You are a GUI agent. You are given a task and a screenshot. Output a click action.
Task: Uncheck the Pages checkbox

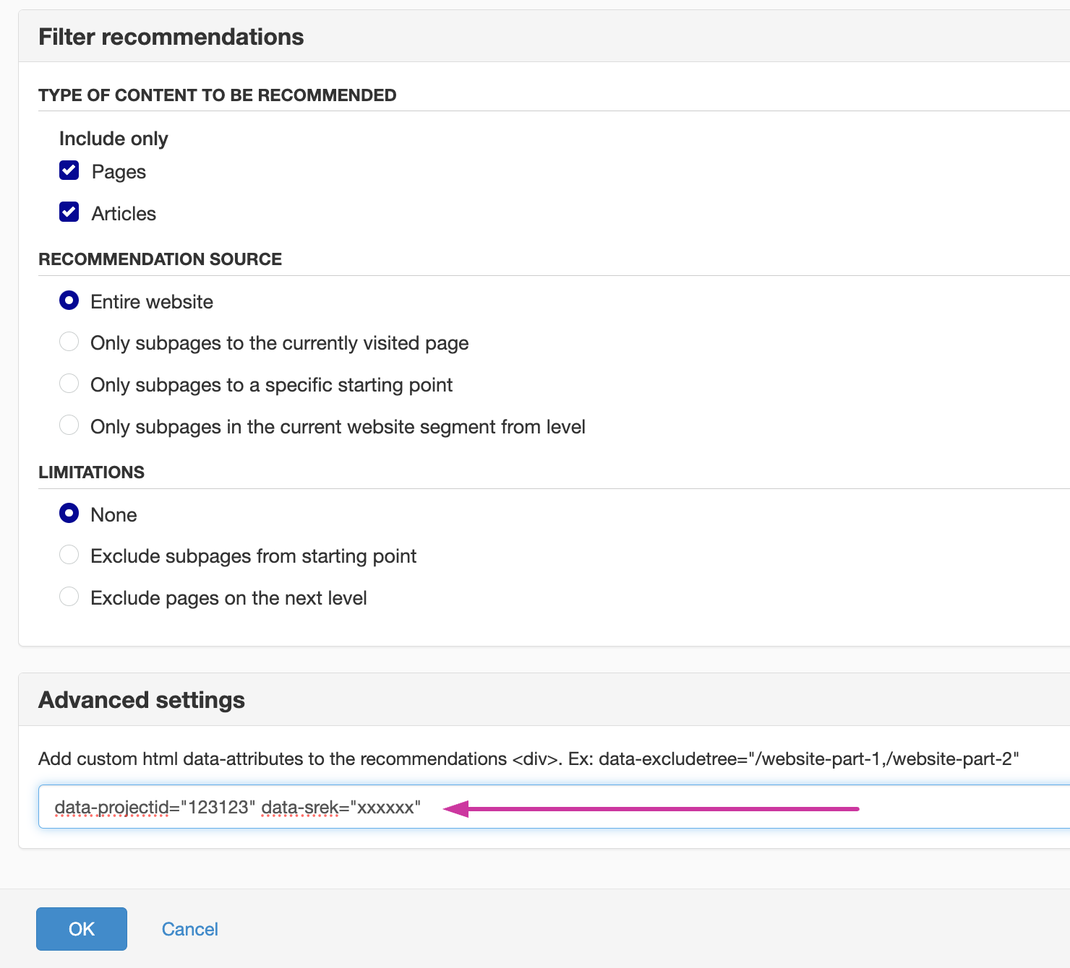(x=69, y=170)
